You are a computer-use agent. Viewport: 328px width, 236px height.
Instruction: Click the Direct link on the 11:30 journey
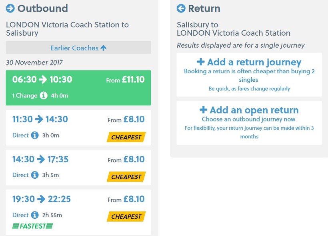pyautogui.click(x=20, y=135)
